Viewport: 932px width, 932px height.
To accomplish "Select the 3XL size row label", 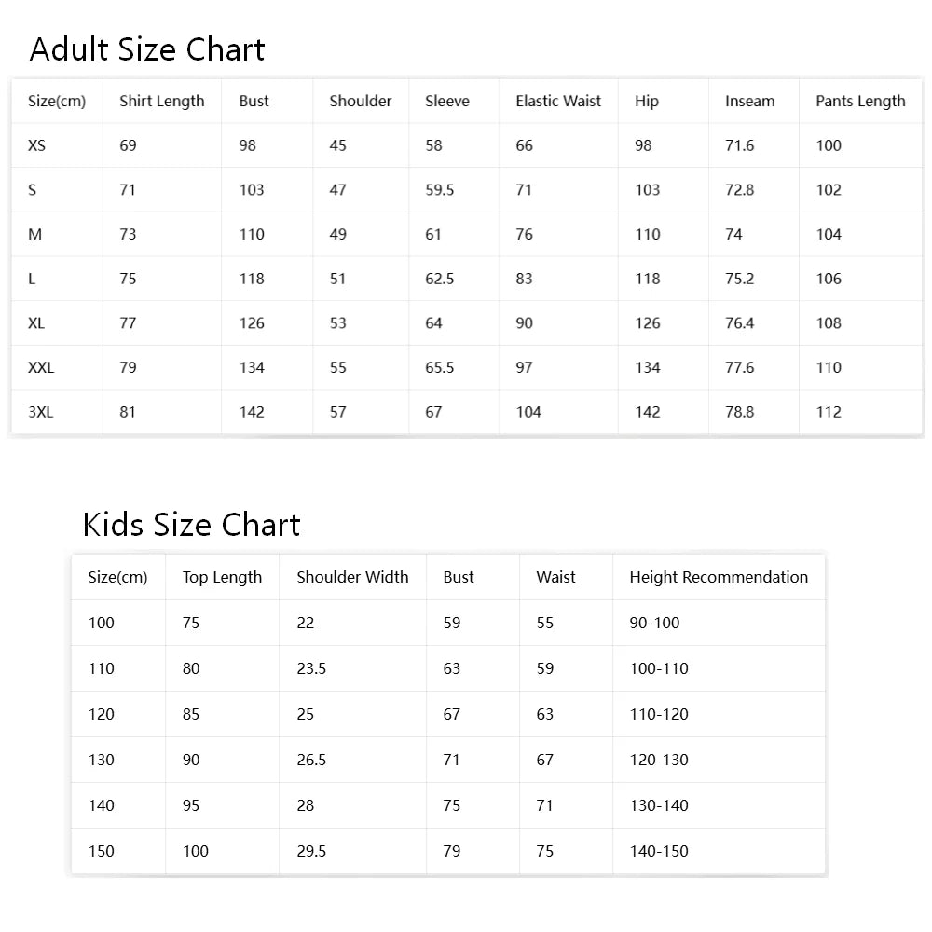I will [x=40, y=412].
